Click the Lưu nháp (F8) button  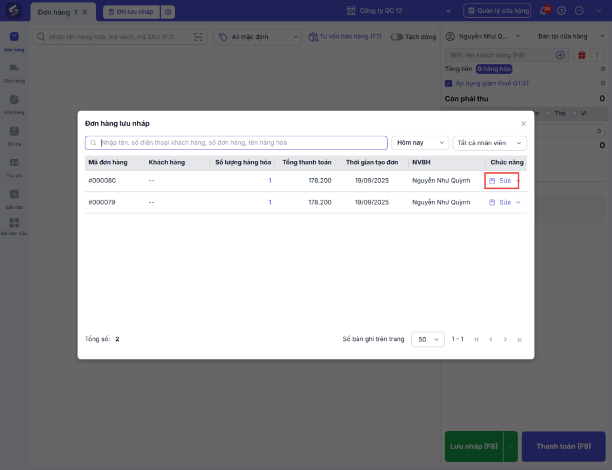(474, 447)
